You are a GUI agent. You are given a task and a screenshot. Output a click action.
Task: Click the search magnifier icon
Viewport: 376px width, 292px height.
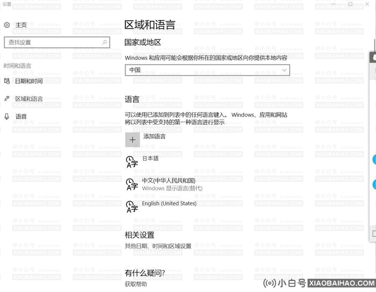[104, 42]
